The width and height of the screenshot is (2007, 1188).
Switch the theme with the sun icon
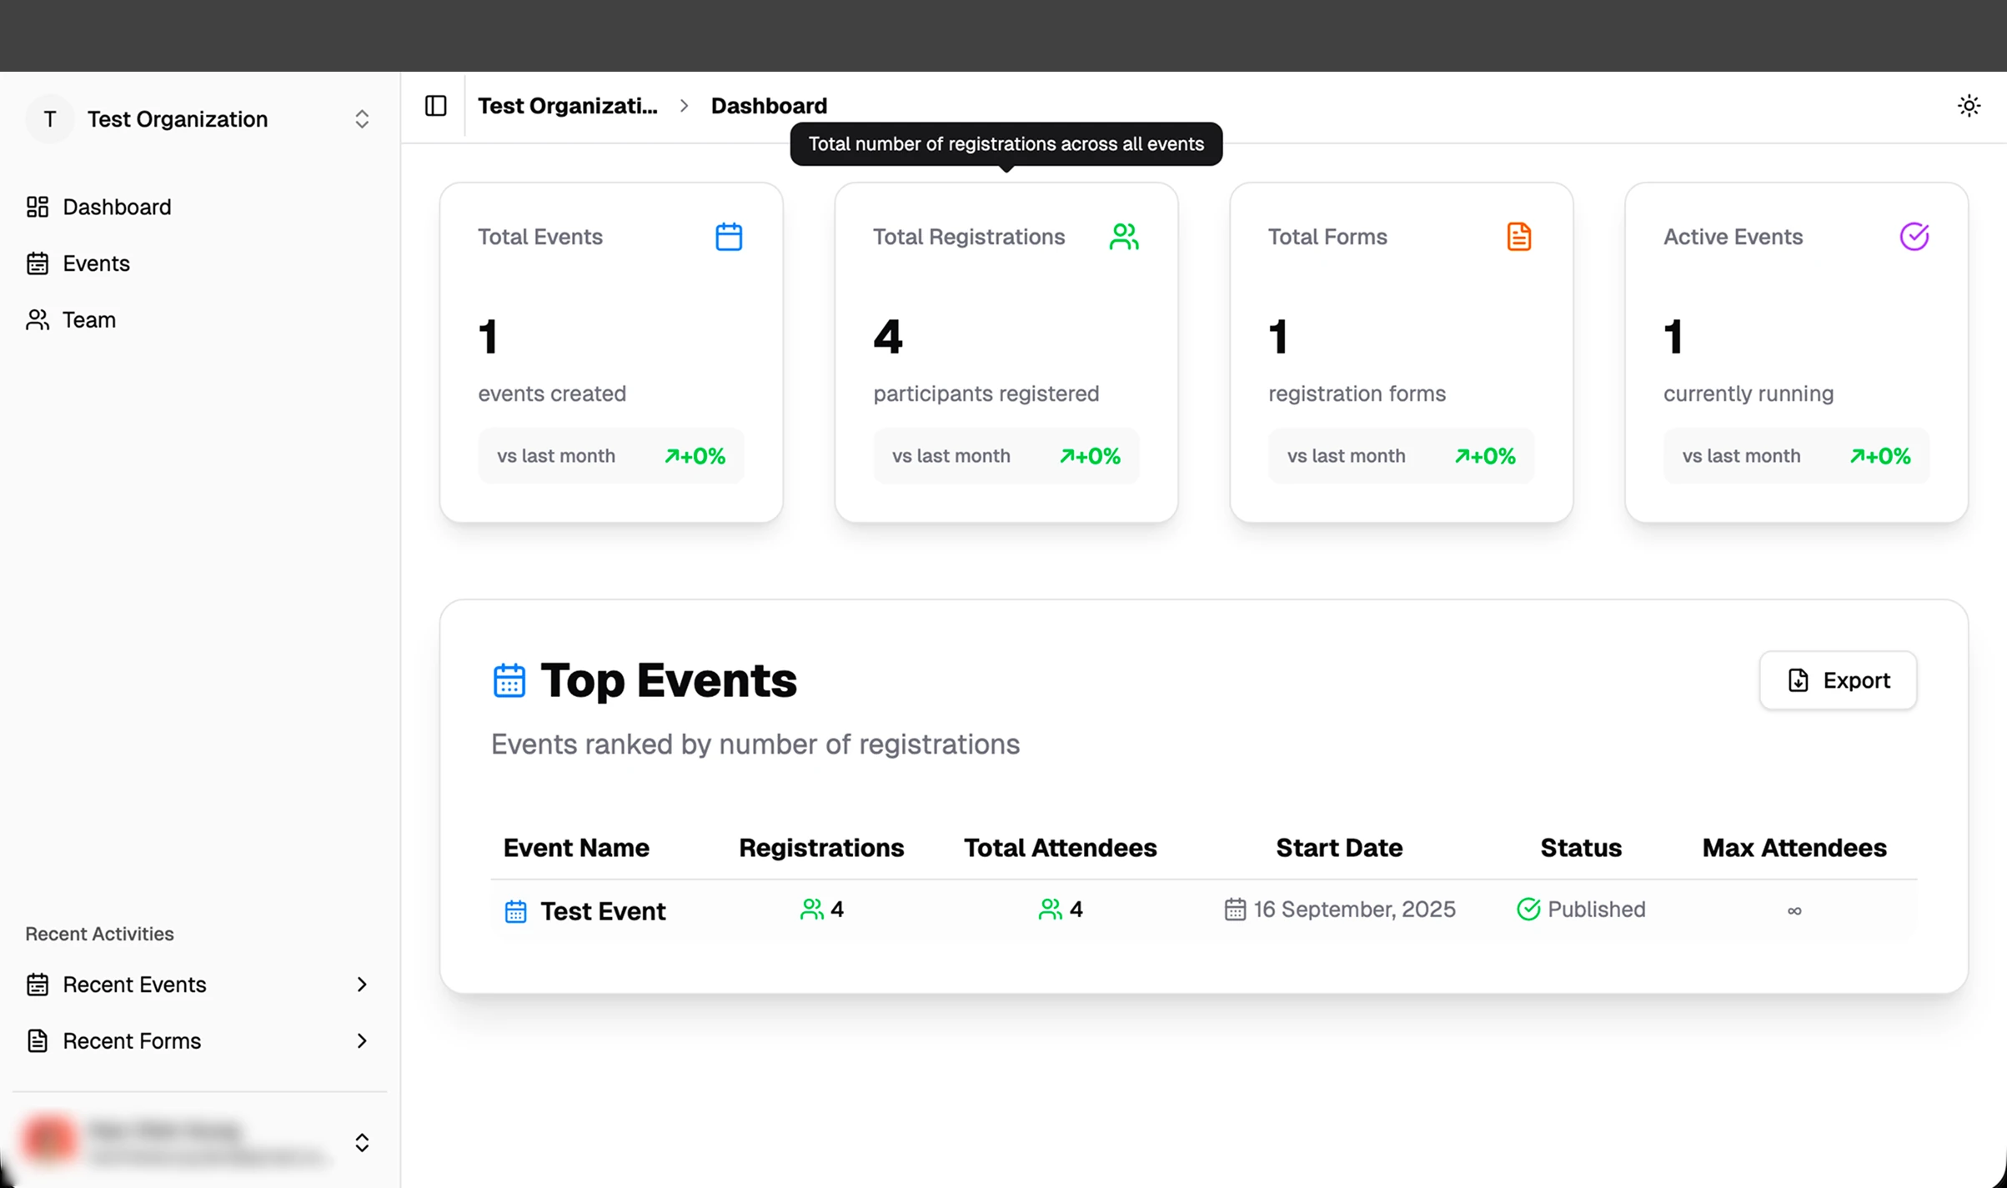[1969, 105]
